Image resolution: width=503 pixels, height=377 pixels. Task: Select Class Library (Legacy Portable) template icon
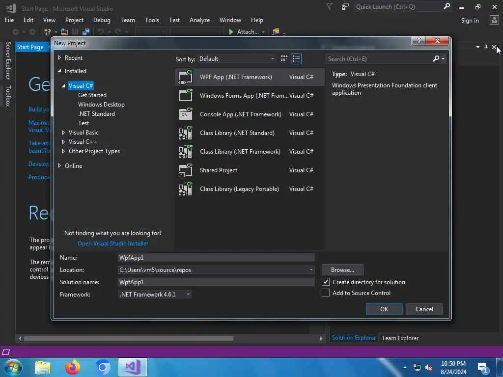coord(185,189)
